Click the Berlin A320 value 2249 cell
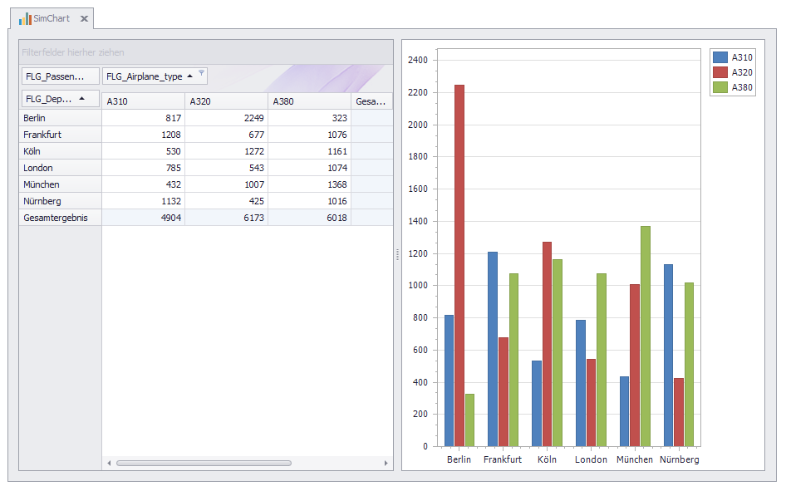The width and height of the screenshot is (786, 491). [x=226, y=118]
